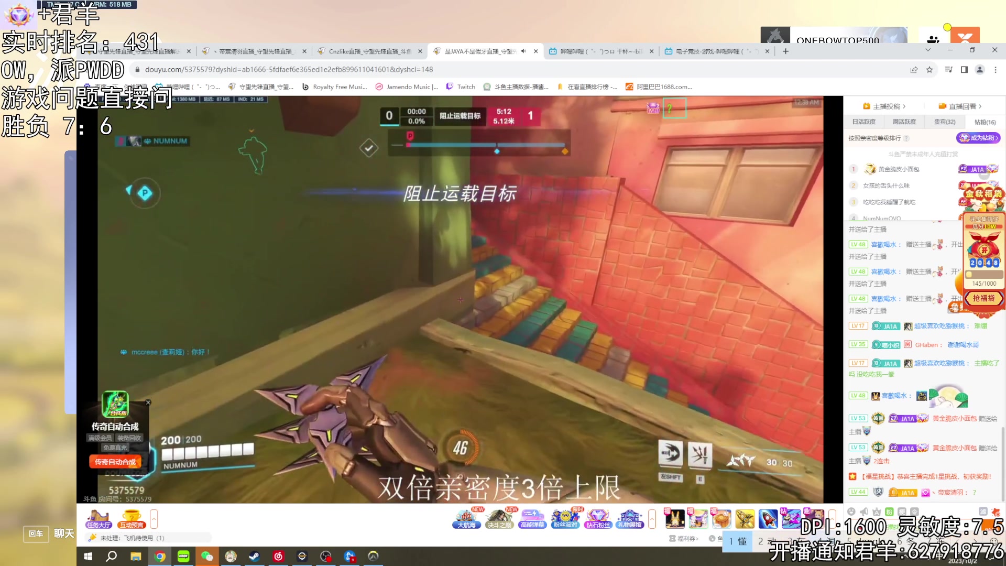
Task: Click the help question mark beside 按照亲密度等级排行
Action: point(906,138)
